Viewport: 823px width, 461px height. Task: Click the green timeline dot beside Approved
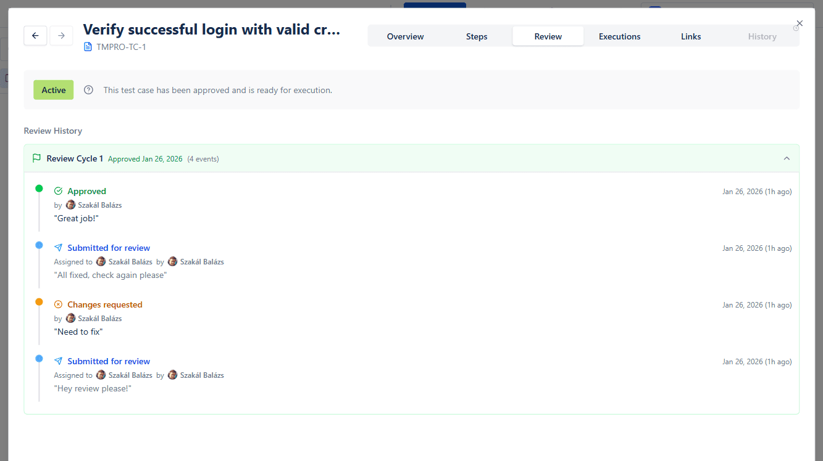click(39, 189)
